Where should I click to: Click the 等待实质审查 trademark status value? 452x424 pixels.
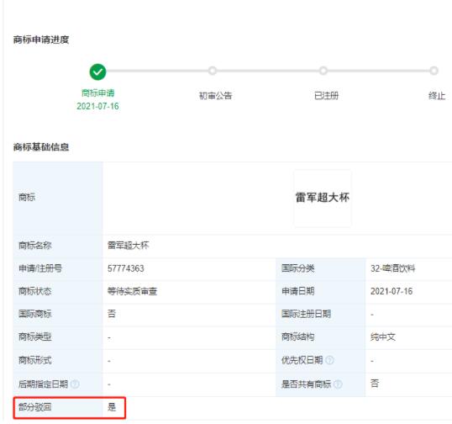coord(132,291)
